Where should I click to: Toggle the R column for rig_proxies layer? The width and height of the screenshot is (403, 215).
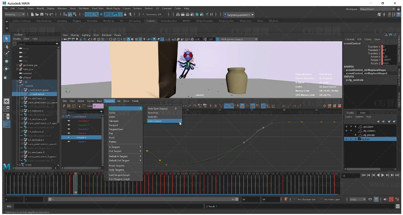coord(355,135)
